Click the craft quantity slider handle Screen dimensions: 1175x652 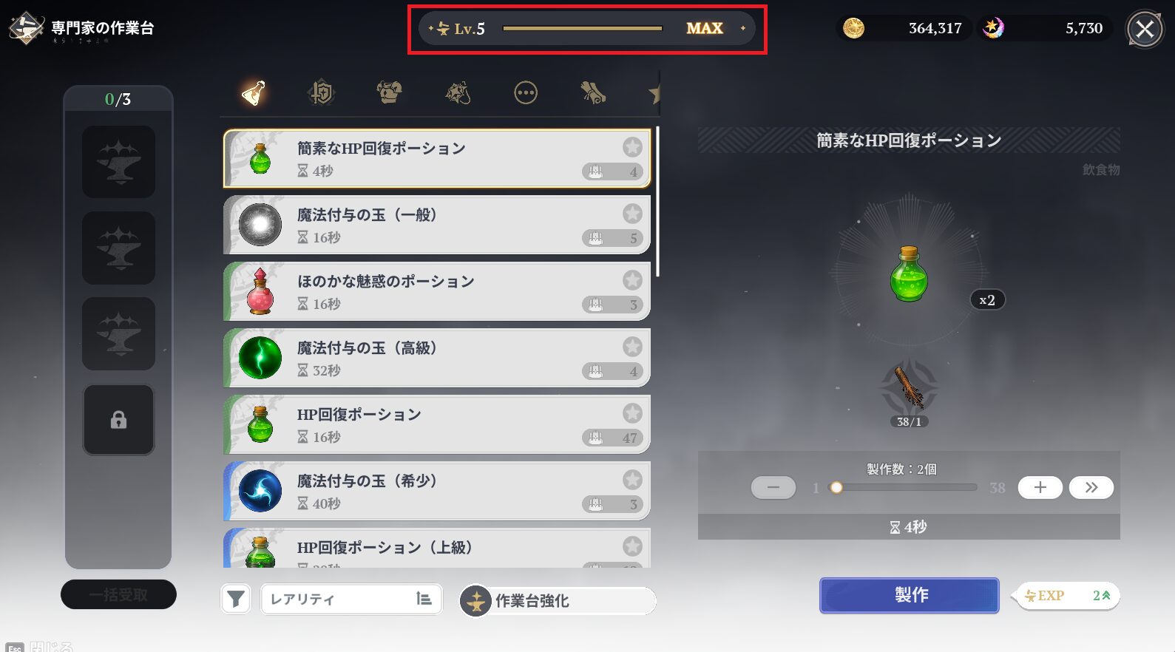pos(836,487)
